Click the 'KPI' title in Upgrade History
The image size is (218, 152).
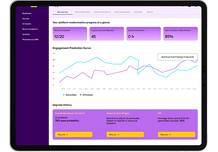(160, 113)
